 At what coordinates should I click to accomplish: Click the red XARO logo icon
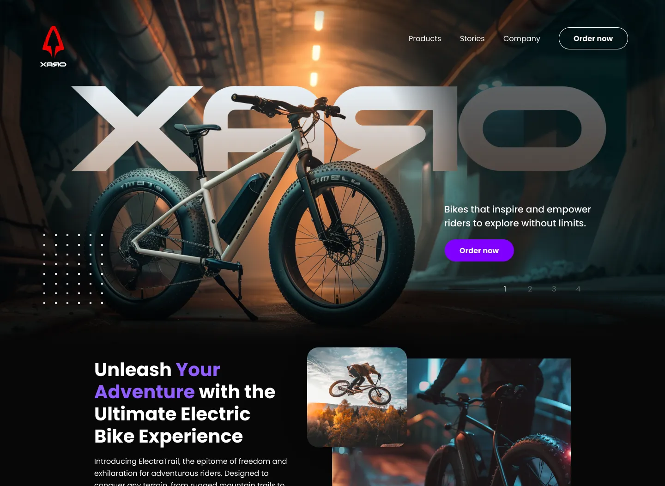53,42
